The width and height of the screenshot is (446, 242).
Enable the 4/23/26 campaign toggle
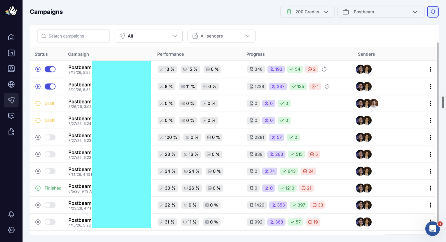(50, 205)
